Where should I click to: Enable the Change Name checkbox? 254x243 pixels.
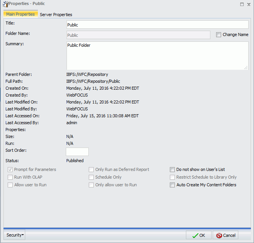coord(218,34)
